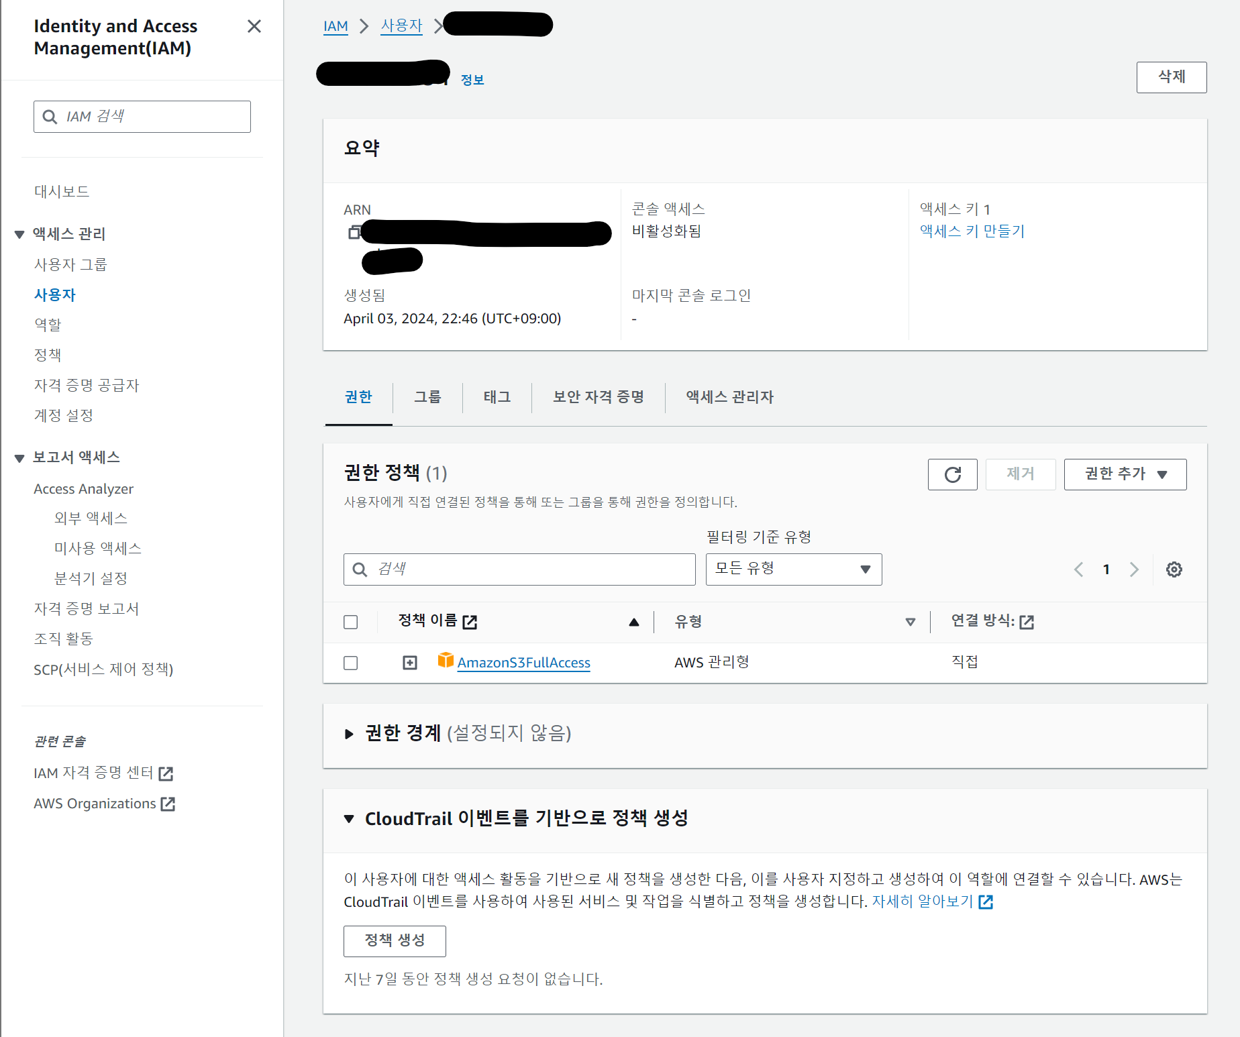
Task: Open the 자세히 알아보기 link
Action: coord(922,902)
